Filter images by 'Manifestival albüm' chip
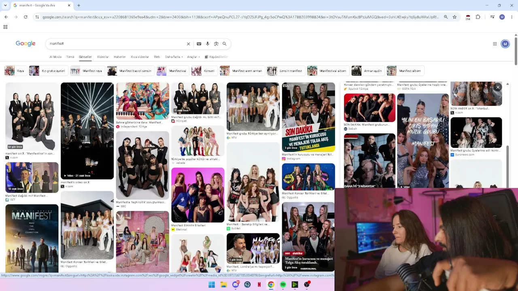Viewport: 518px width, 291px height. coord(328,71)
